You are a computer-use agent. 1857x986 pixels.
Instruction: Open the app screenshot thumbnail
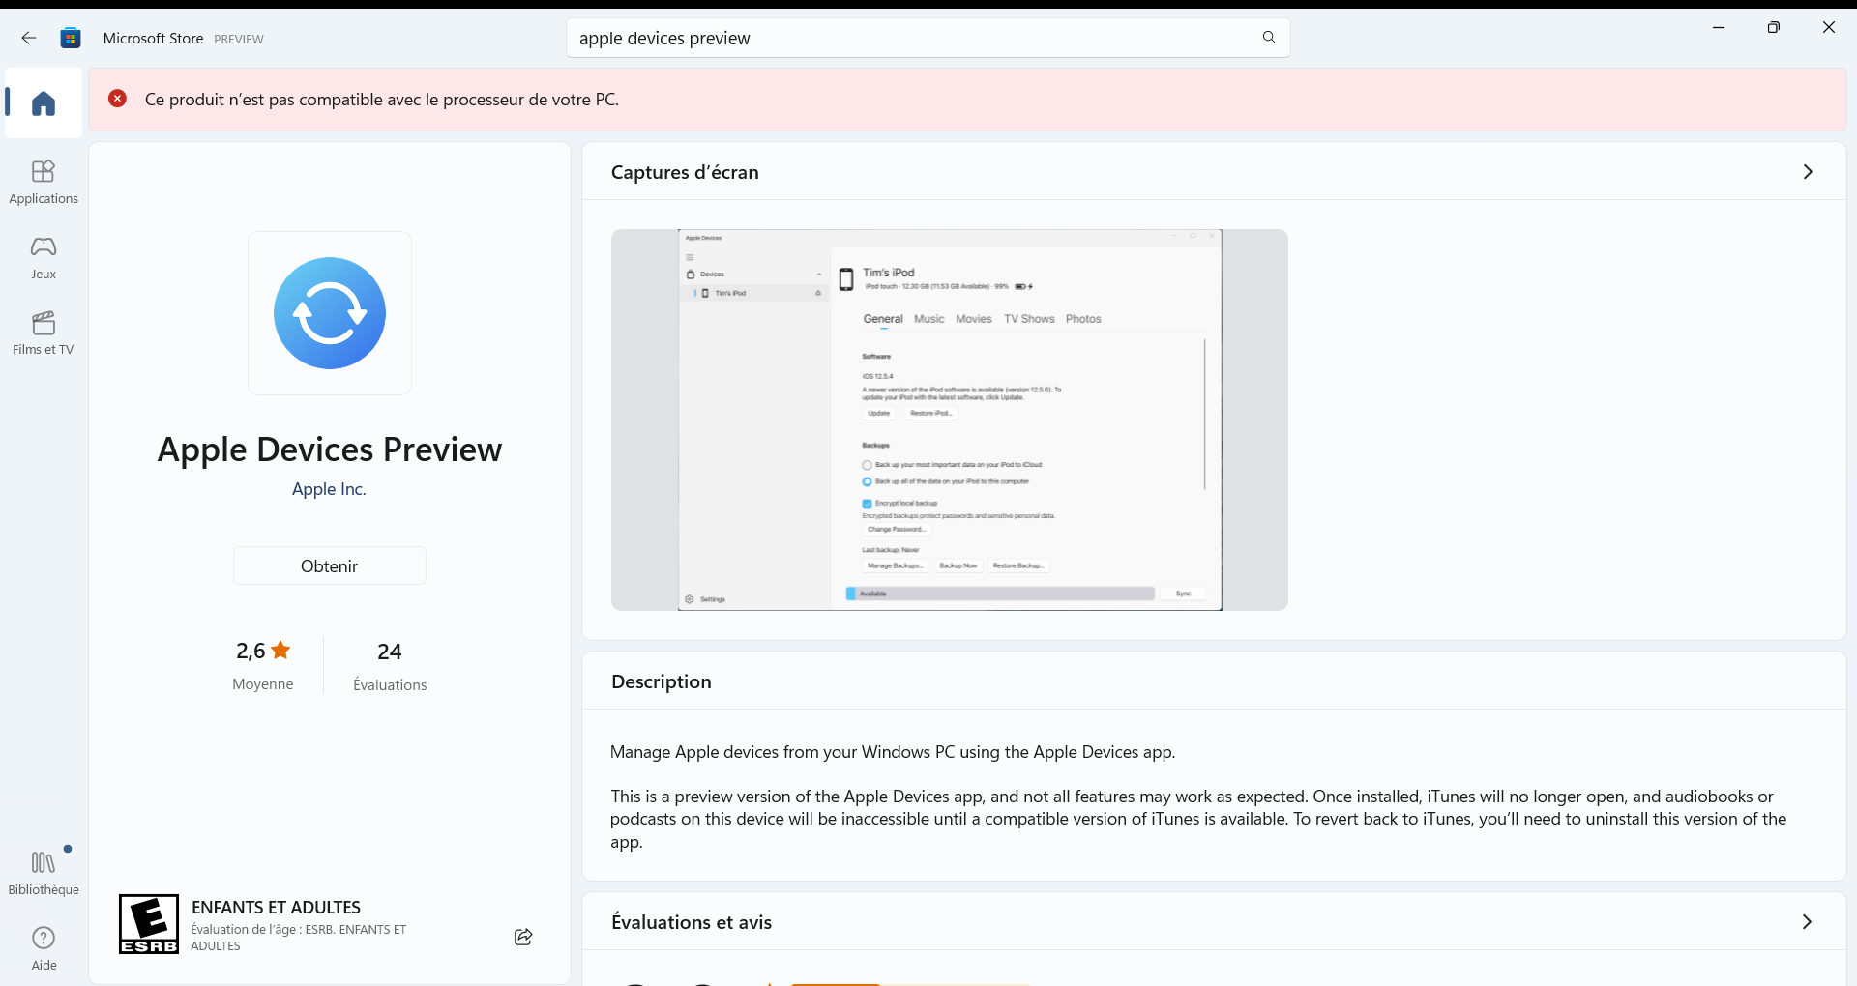coord(950,420)
